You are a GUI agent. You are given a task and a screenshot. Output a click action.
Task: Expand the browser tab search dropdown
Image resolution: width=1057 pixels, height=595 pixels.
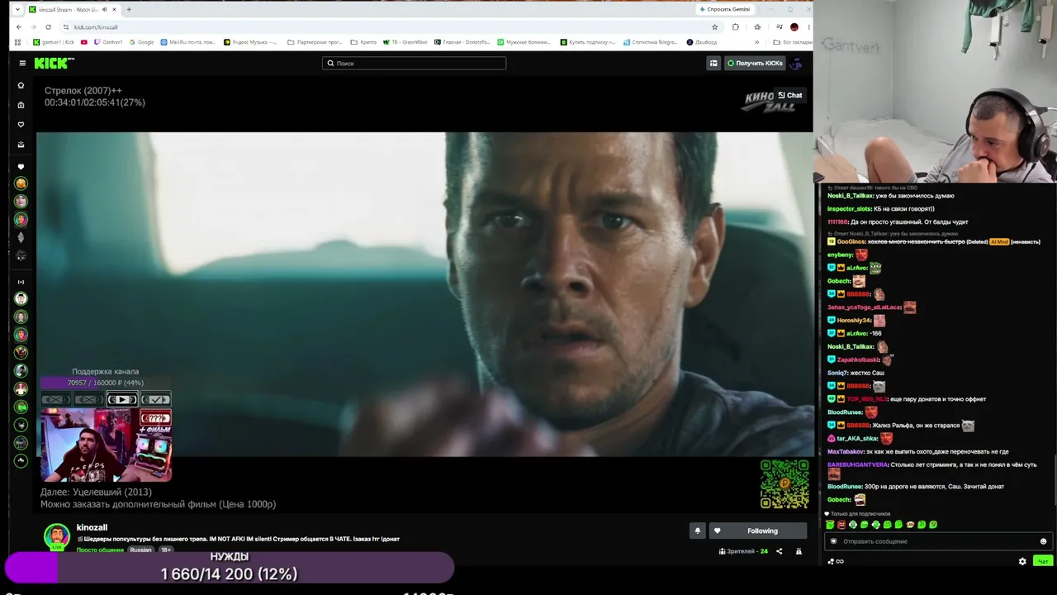tap(17, 9)
